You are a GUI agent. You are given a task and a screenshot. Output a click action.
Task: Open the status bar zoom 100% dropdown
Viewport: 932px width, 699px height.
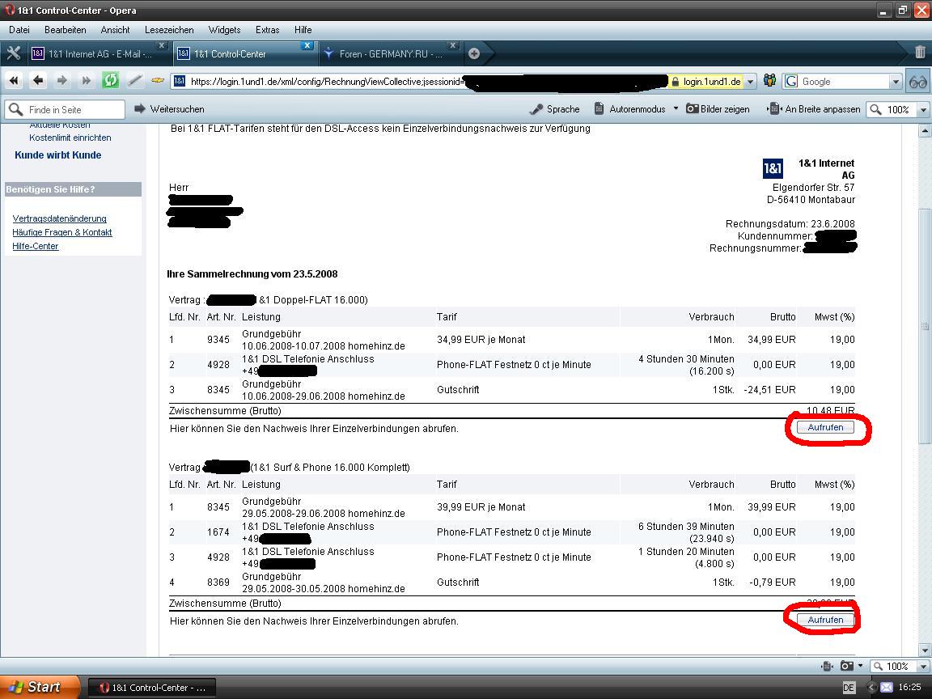[923, 667]
